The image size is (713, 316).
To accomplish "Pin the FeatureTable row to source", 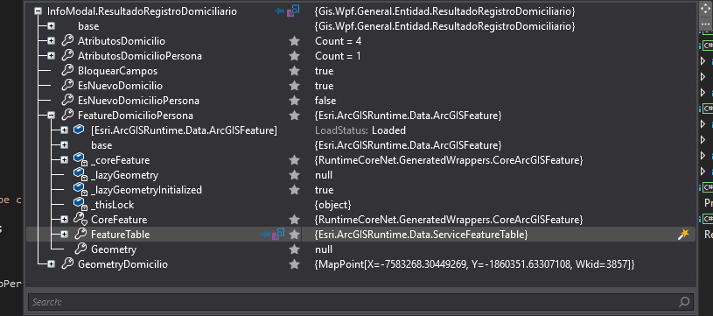I will 266,235.
